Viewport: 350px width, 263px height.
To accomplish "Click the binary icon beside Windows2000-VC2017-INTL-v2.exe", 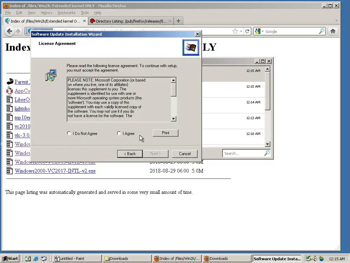I will pos(9,171).
